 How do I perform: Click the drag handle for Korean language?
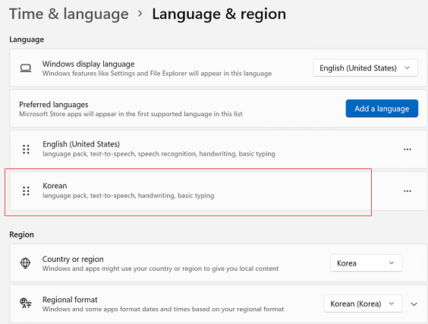click(26, 191)
